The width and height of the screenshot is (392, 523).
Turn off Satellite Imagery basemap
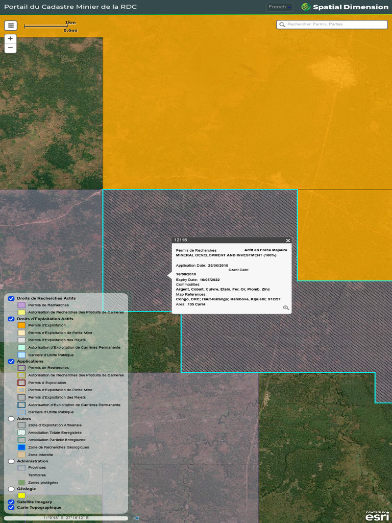coord(11,502)
